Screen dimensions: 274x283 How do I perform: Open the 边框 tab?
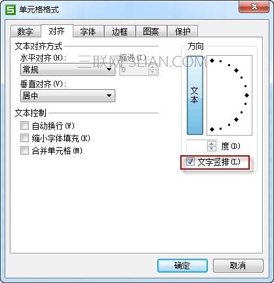click(x=120, y=31)
